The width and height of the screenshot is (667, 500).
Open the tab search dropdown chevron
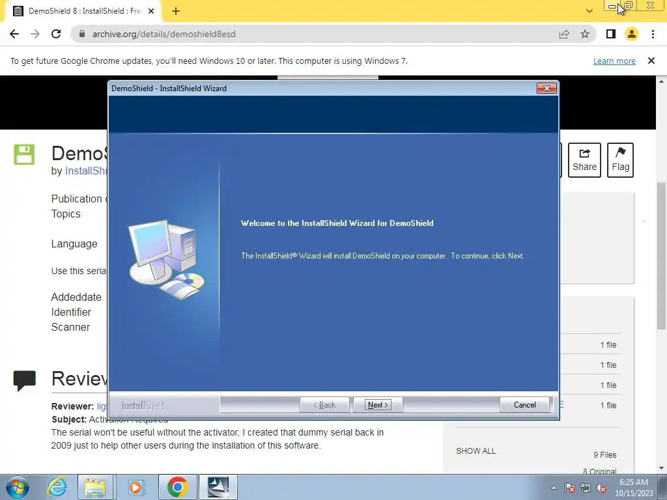[589, 11]
